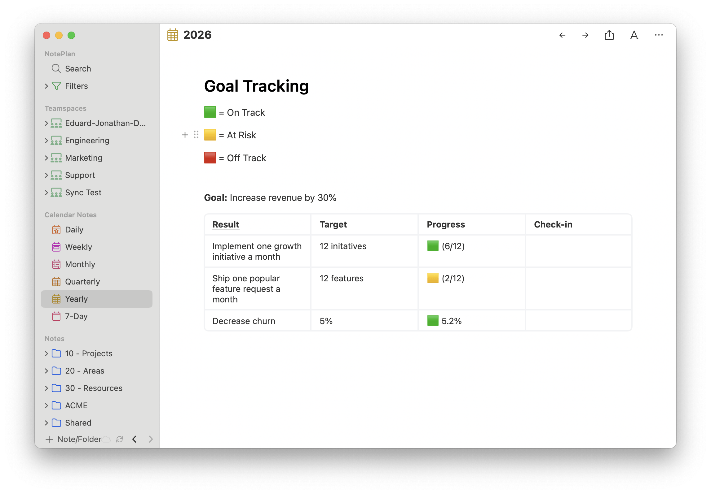
Task: Expand the Engineering teamspace
Action: tap(46, 141)
